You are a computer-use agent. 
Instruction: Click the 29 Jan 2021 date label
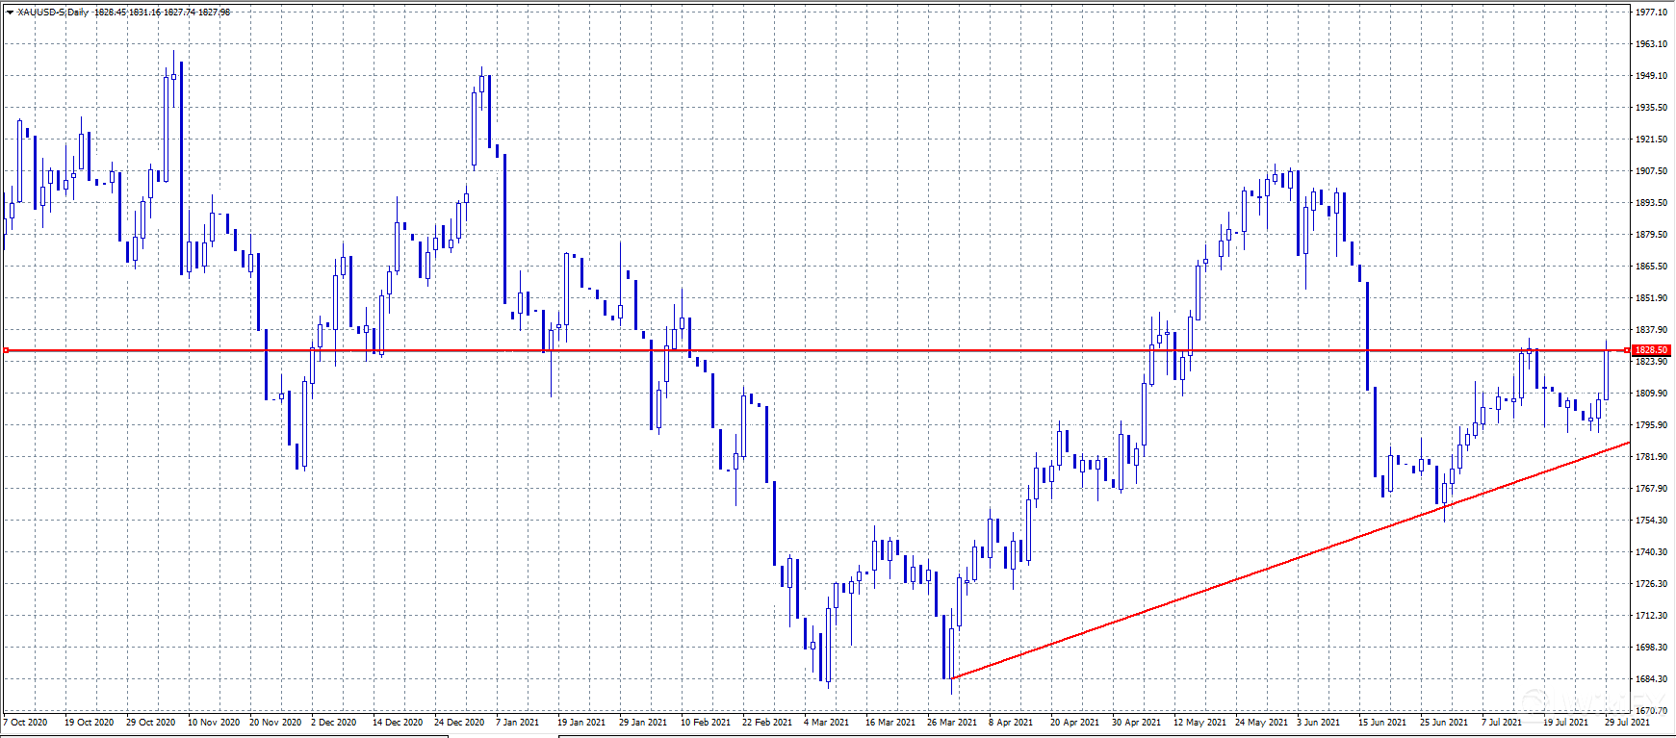[643, 723]
